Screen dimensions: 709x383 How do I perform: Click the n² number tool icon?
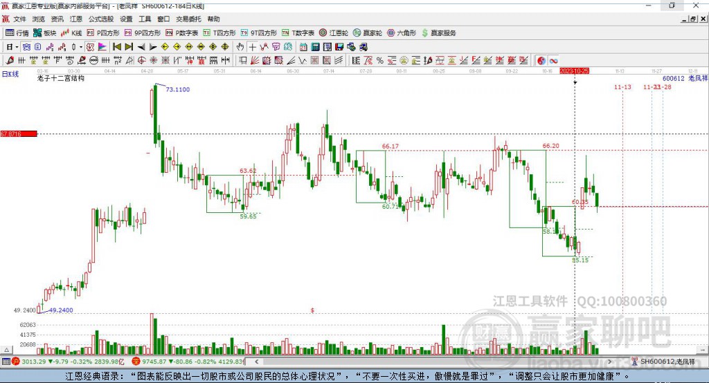[x=118, y=61]
